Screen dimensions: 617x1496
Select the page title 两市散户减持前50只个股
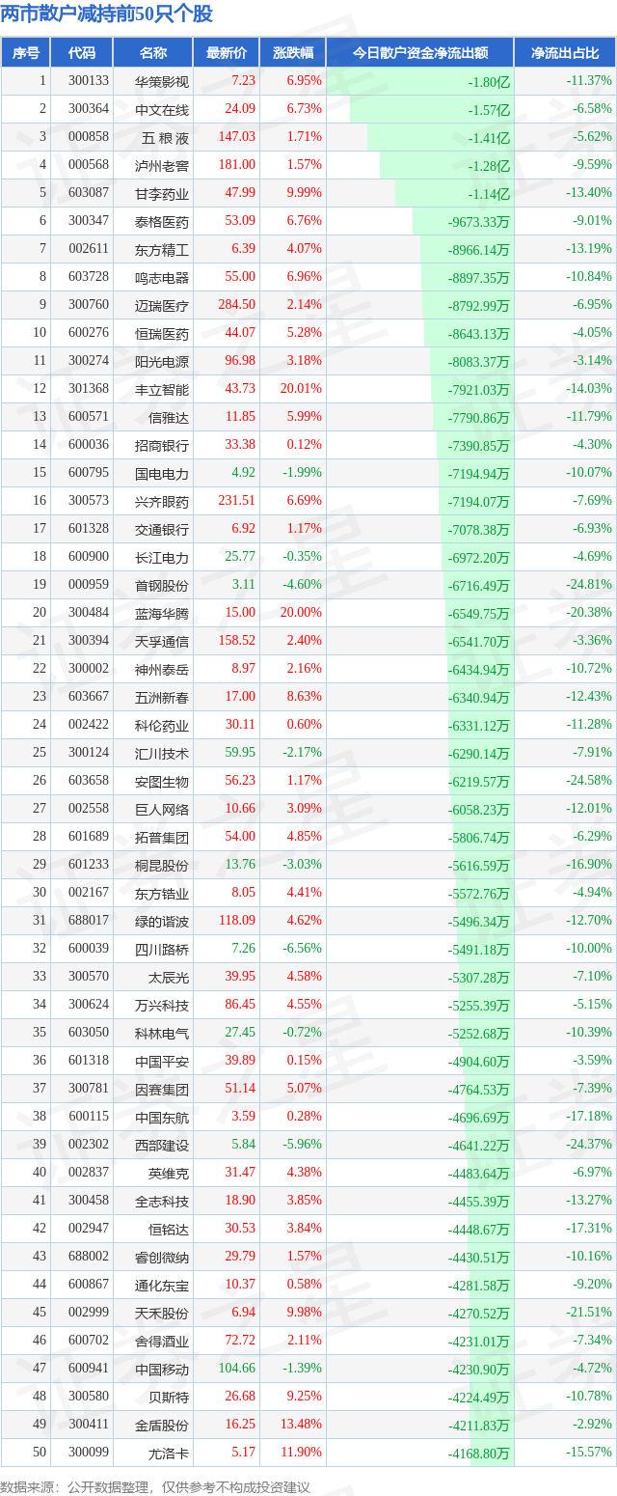107,14
